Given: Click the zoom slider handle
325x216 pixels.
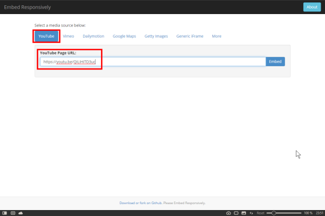Looking at the screenshot, I should pyautogui.click(x=274, y=213).
